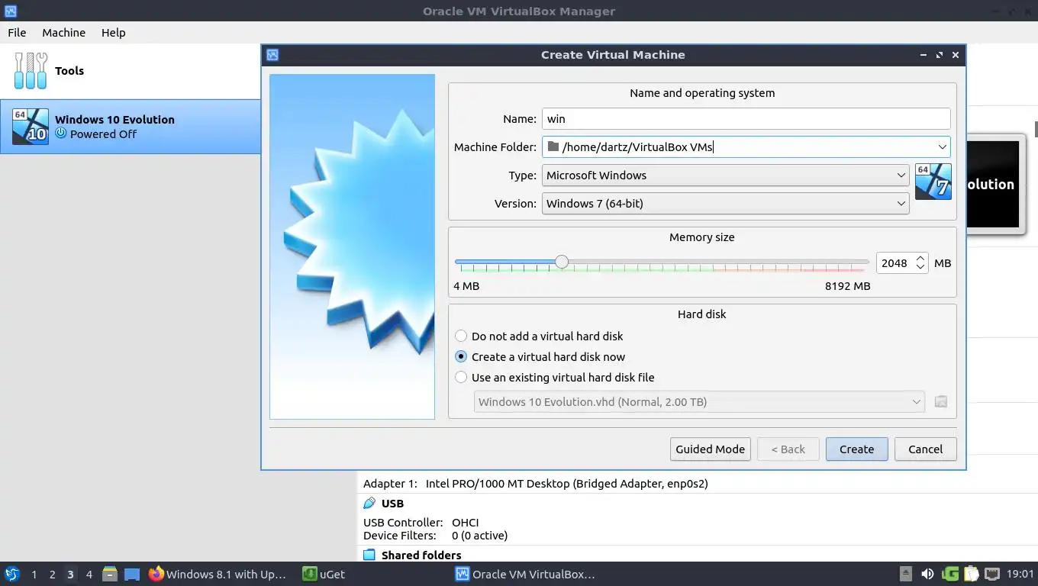Click the memory size value field 2048
This screenshot has width=1038, height=586.
point(895,262)
